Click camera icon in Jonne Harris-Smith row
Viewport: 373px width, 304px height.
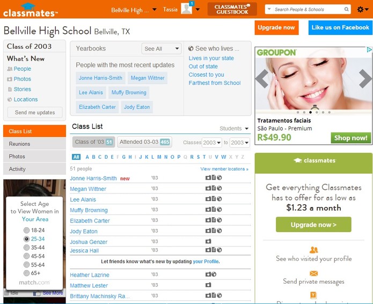click(x=208, y=177)
